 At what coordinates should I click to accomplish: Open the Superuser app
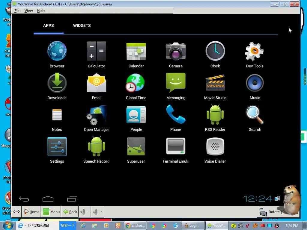[x=136, y=146]
